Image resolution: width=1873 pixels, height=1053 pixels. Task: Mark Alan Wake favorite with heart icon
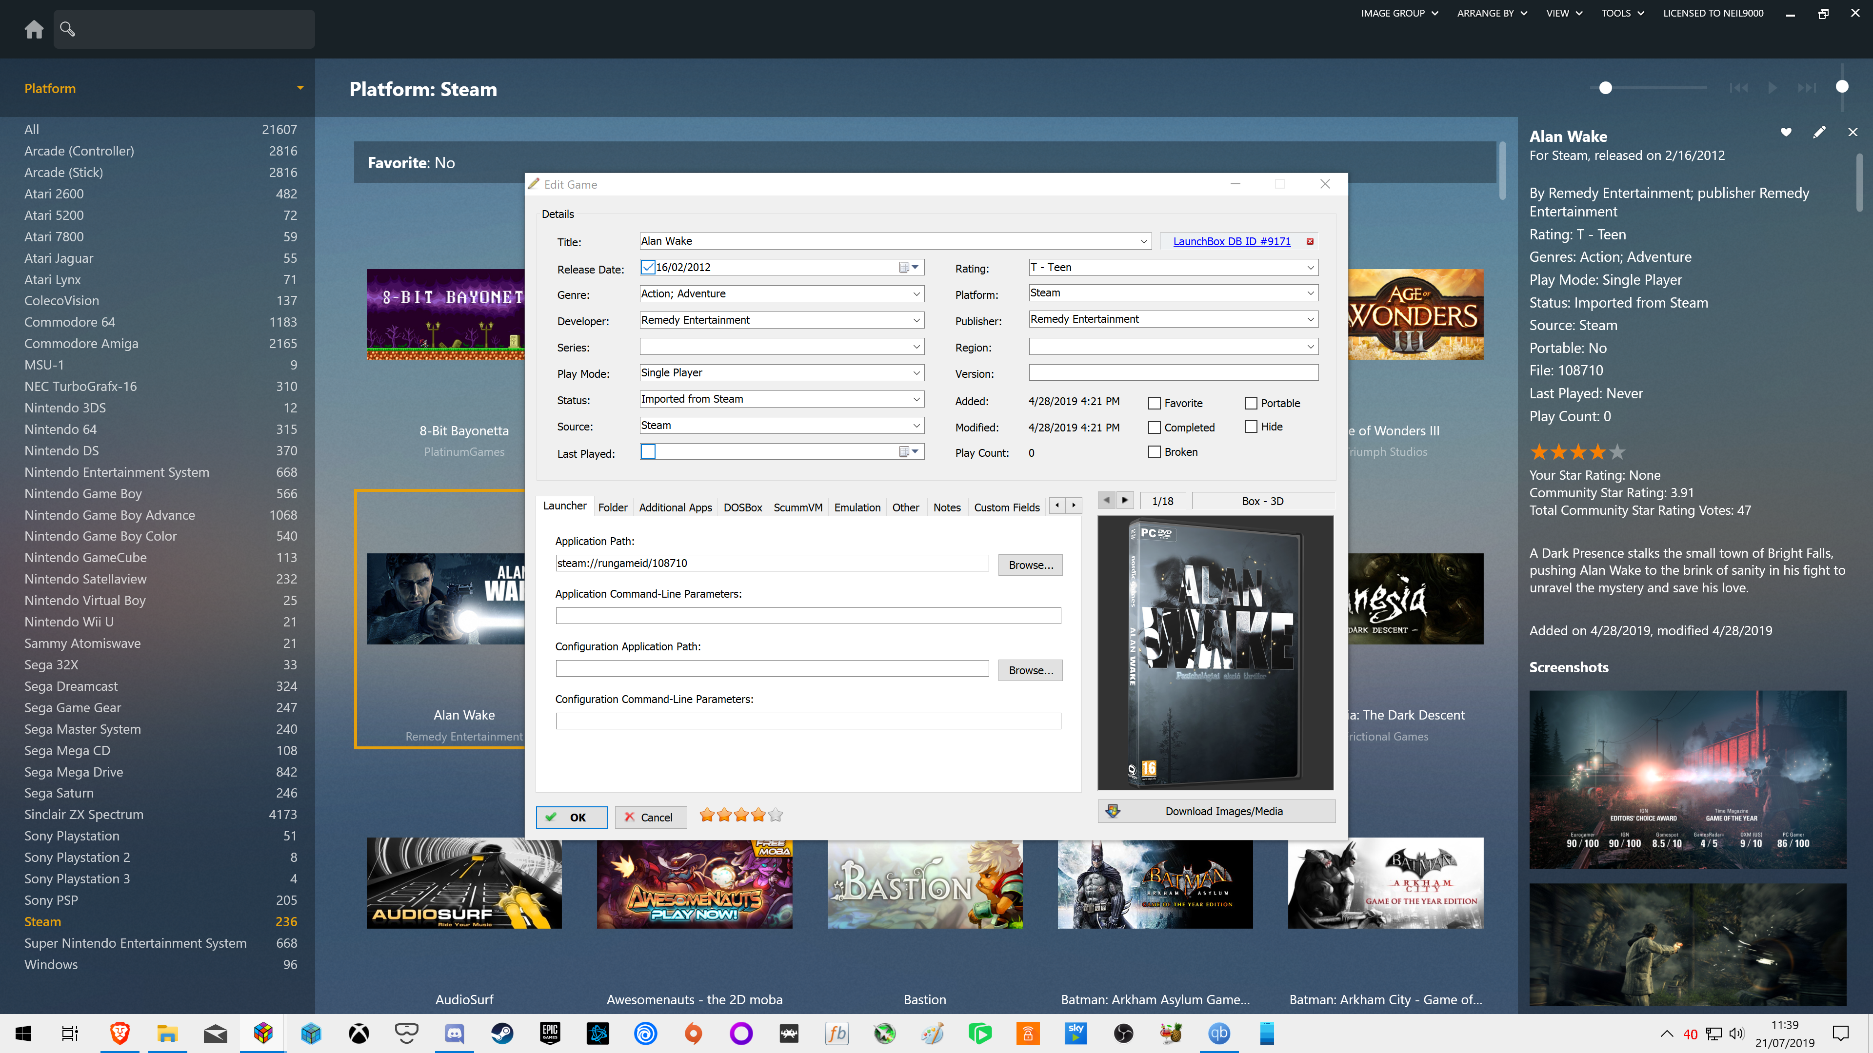pyautogui.click(x=1786, y=132)
